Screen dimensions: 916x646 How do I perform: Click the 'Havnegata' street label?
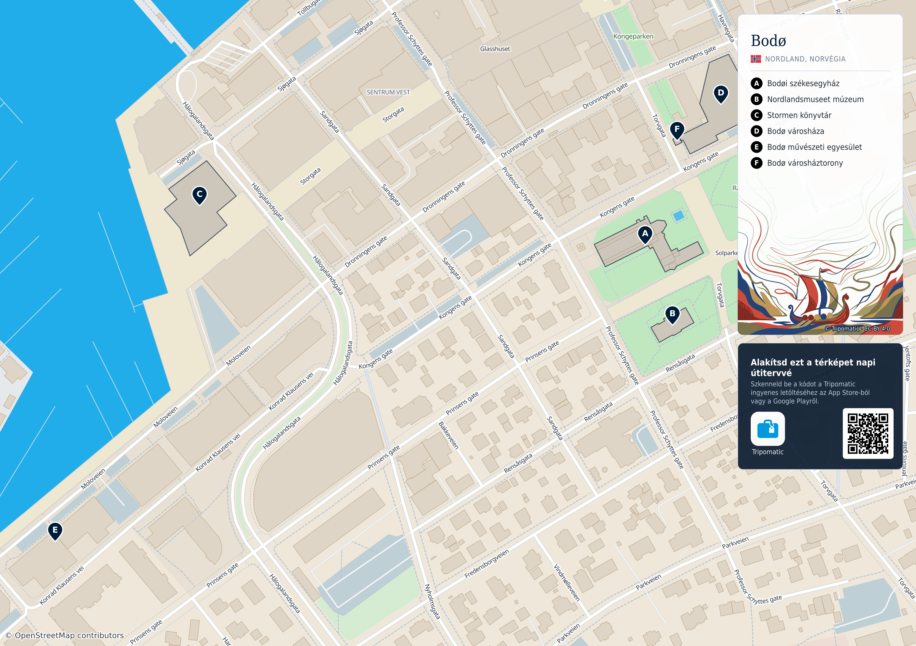click(x=726, y=28)
